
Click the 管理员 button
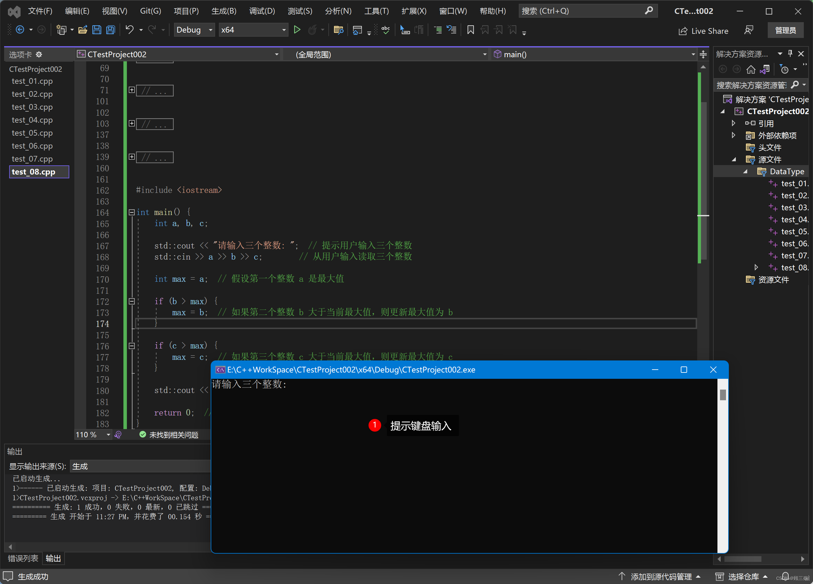tap(785, 30)
